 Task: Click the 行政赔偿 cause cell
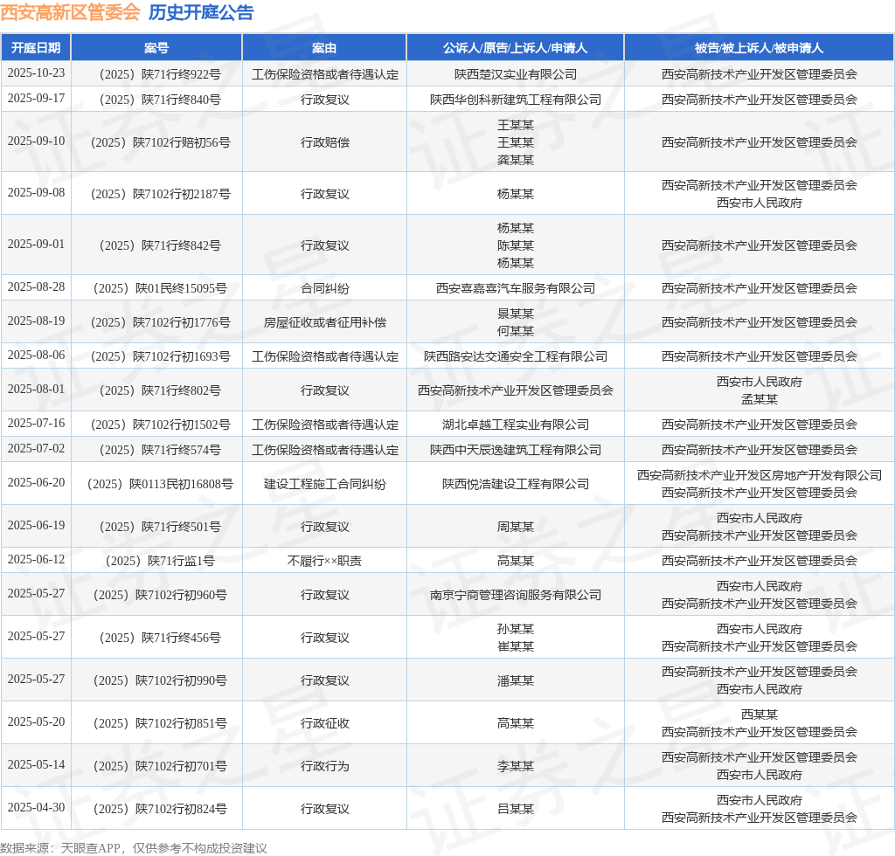(x=325, y=142)
